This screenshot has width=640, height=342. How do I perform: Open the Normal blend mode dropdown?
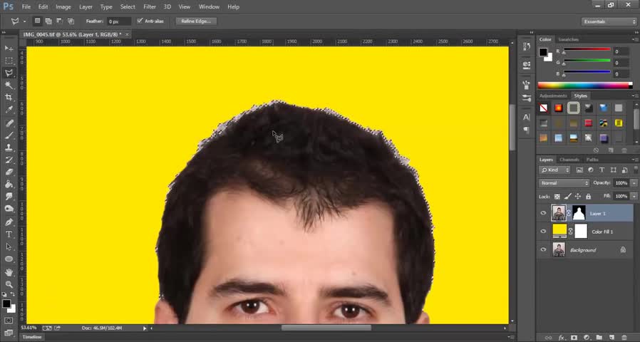tap(564, 183)
